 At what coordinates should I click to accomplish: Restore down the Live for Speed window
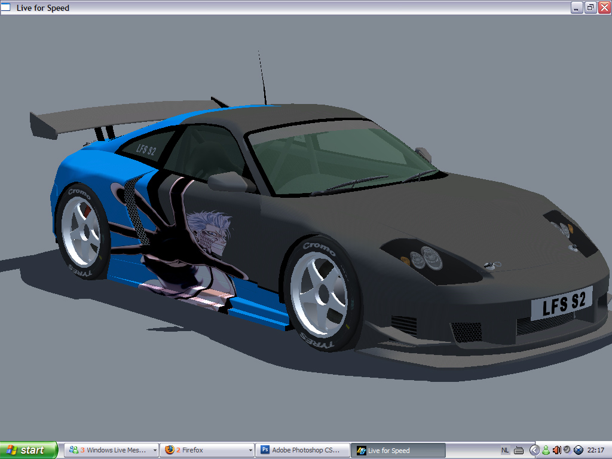tap(590, 7)
